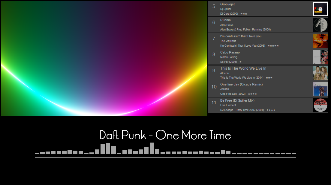Click the Daft Punk - One More Time title

[165, 135]
